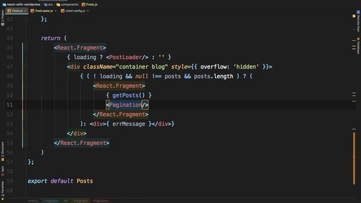Viewport: 361px width, 203px height.
Task: Toggle the fold marker at line 54
Action: point(26,134)
